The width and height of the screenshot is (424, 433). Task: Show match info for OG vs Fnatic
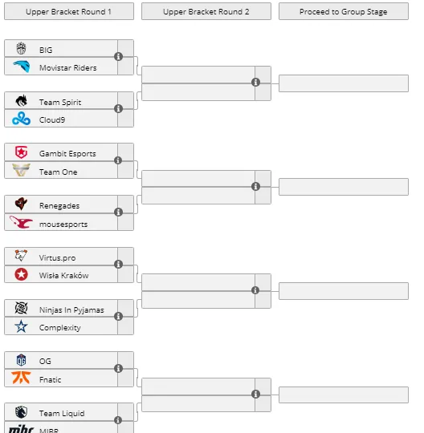tap(118, 368)
